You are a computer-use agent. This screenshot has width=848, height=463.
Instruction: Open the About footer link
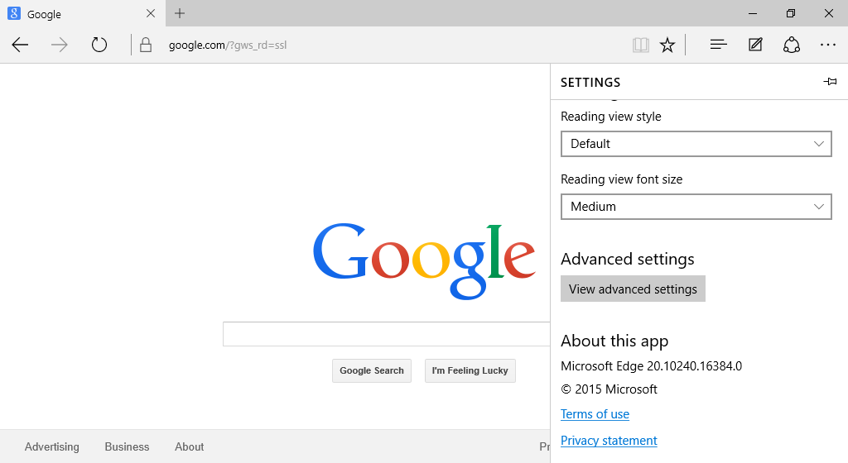click(x=190, y=446)
